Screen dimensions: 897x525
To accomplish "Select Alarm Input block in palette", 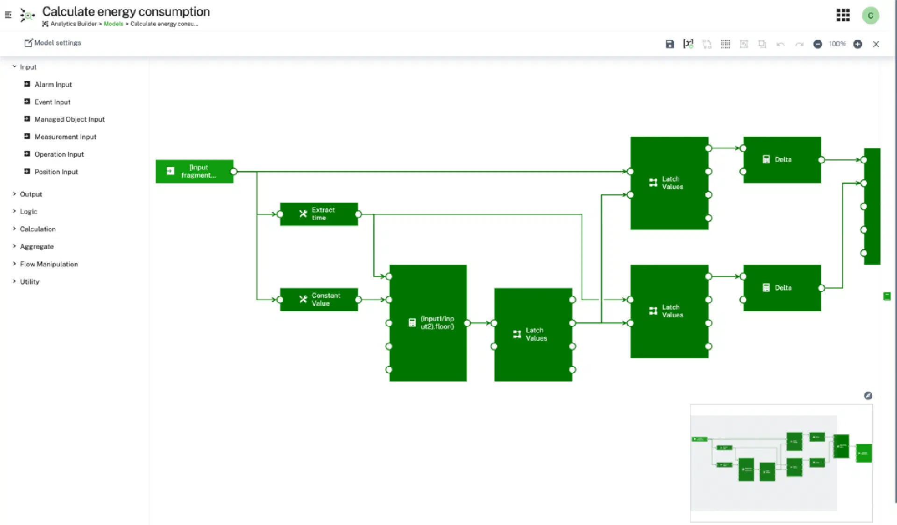I will (53, 84).
